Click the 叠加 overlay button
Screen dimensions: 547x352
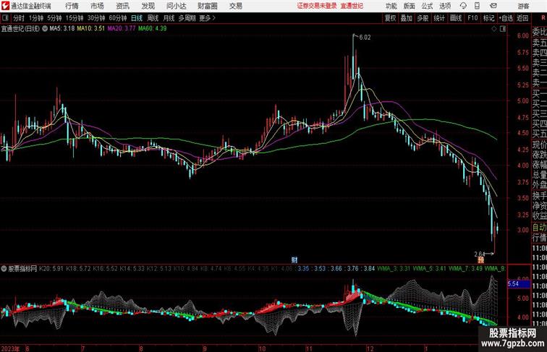(x=406, y=18)
